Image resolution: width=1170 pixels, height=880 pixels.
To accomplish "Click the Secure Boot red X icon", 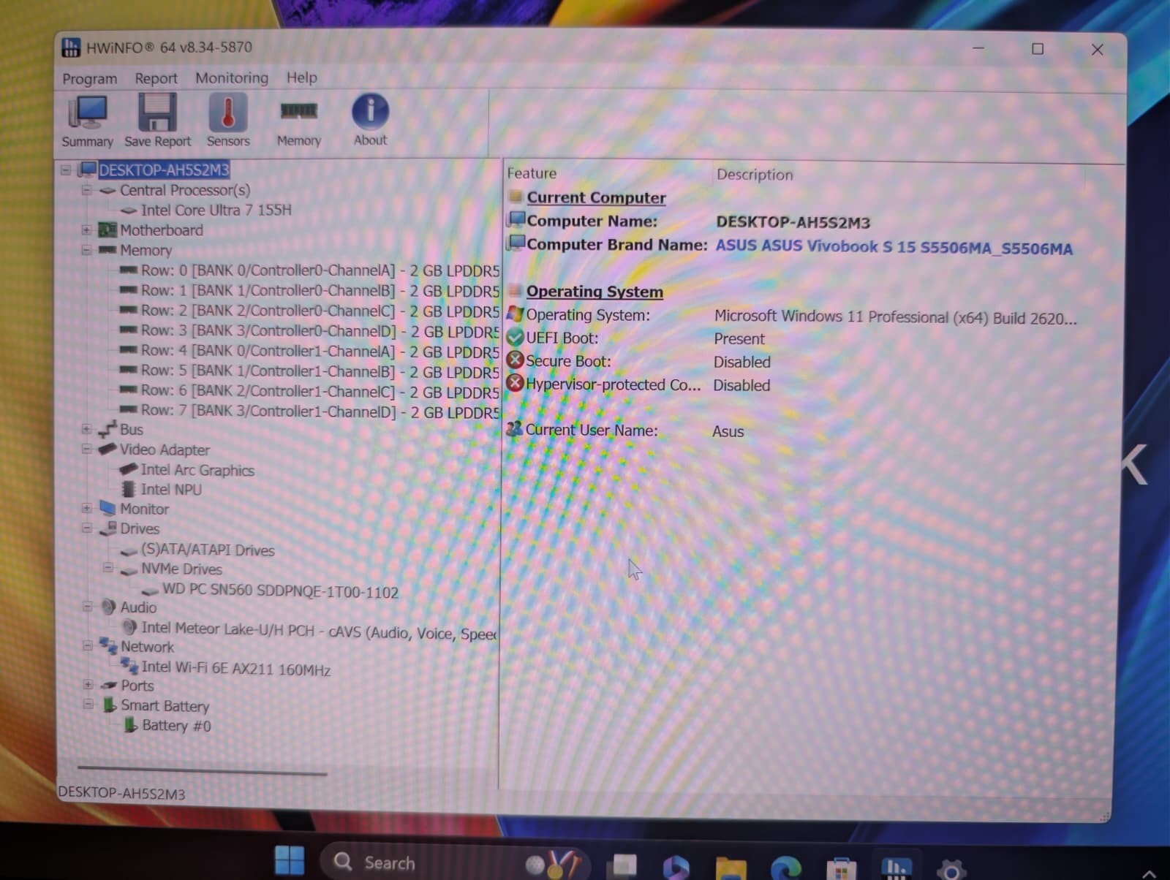I will 515,360.
